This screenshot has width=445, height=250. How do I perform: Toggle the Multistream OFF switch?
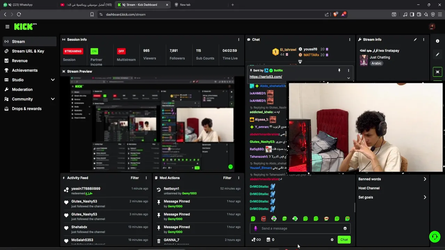pyautogui.click(x=121, y=51)
